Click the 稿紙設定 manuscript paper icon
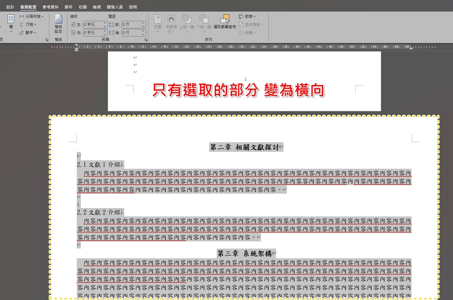Viewport: 453px width, 300px height. pos(58,23)
